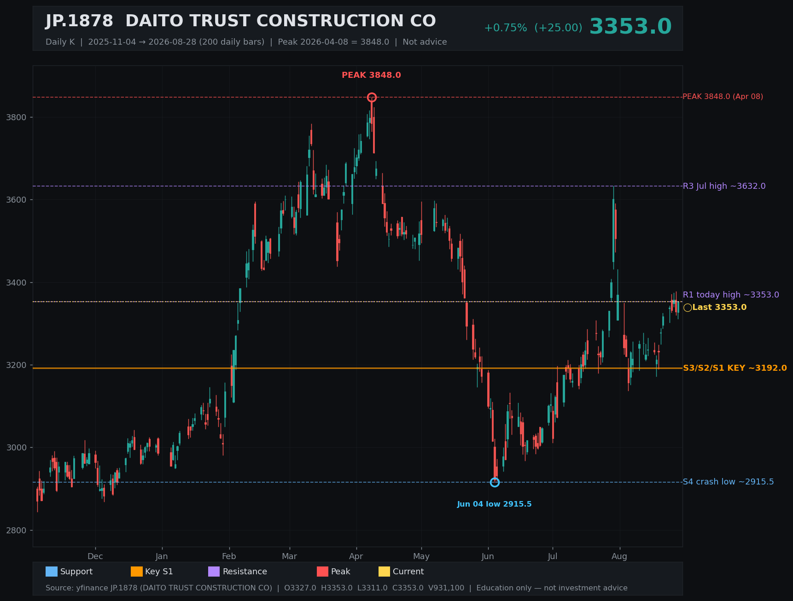
Task: Click the Feb x-axis label
Action: 229,556
